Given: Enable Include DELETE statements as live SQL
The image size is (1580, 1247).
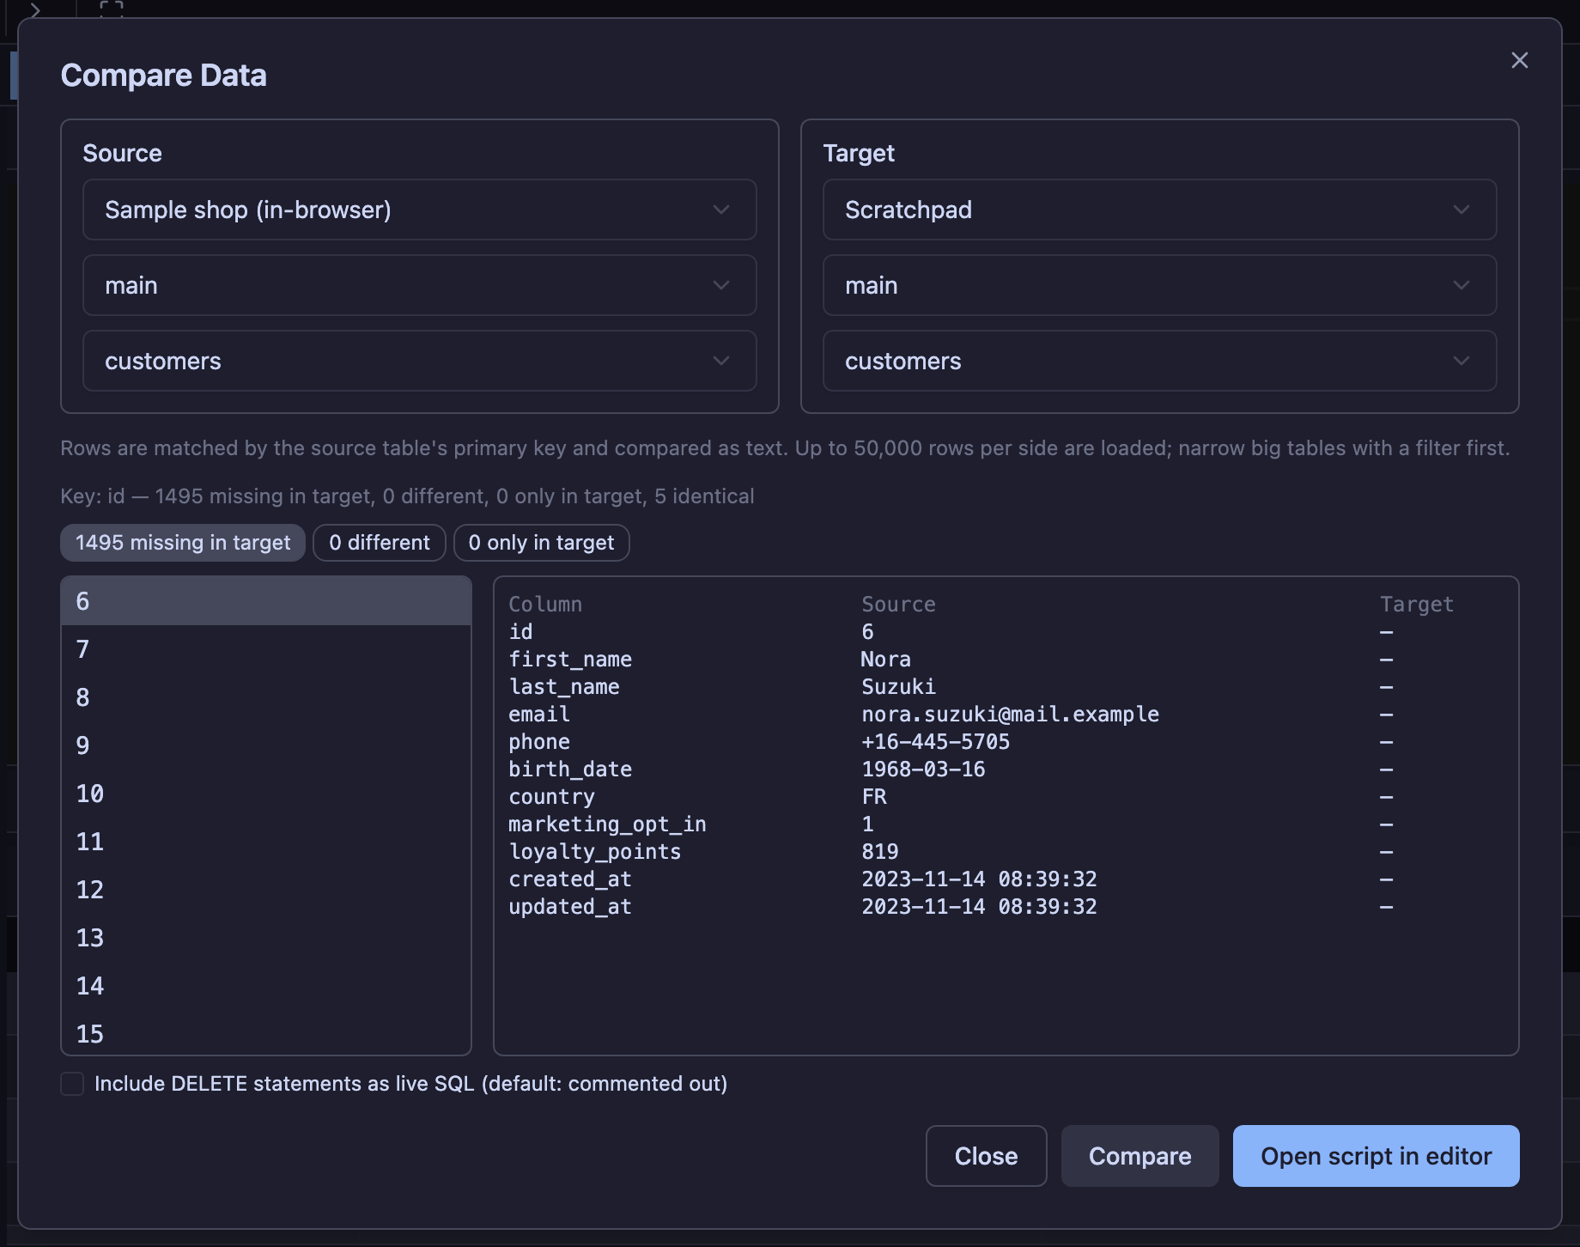Looking at the screenshot, I should tap(72, 1084).
